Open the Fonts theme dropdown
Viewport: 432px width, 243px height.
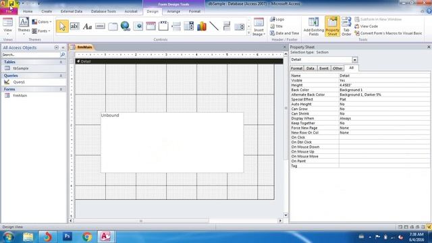click(41, 31)
